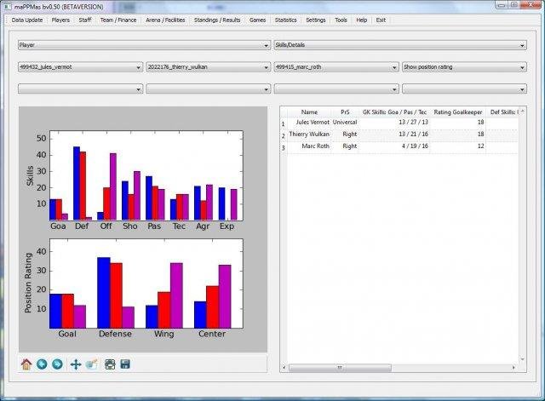This screenshot has height=401, width=545.
Task: Click the table's horizontal scrollbar thumb
Action: tap(340, 367)
